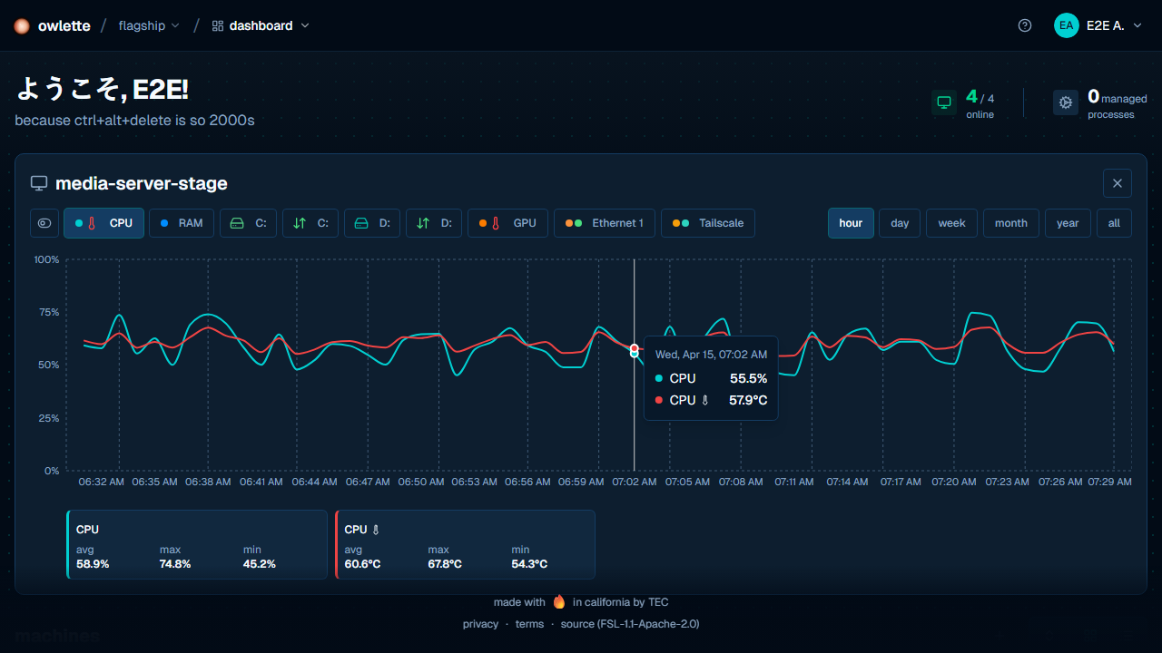1162x653 pixels.
Task: Open the source (FSL-1.1-Apache-2.0) link
Action: click(630, 624)
